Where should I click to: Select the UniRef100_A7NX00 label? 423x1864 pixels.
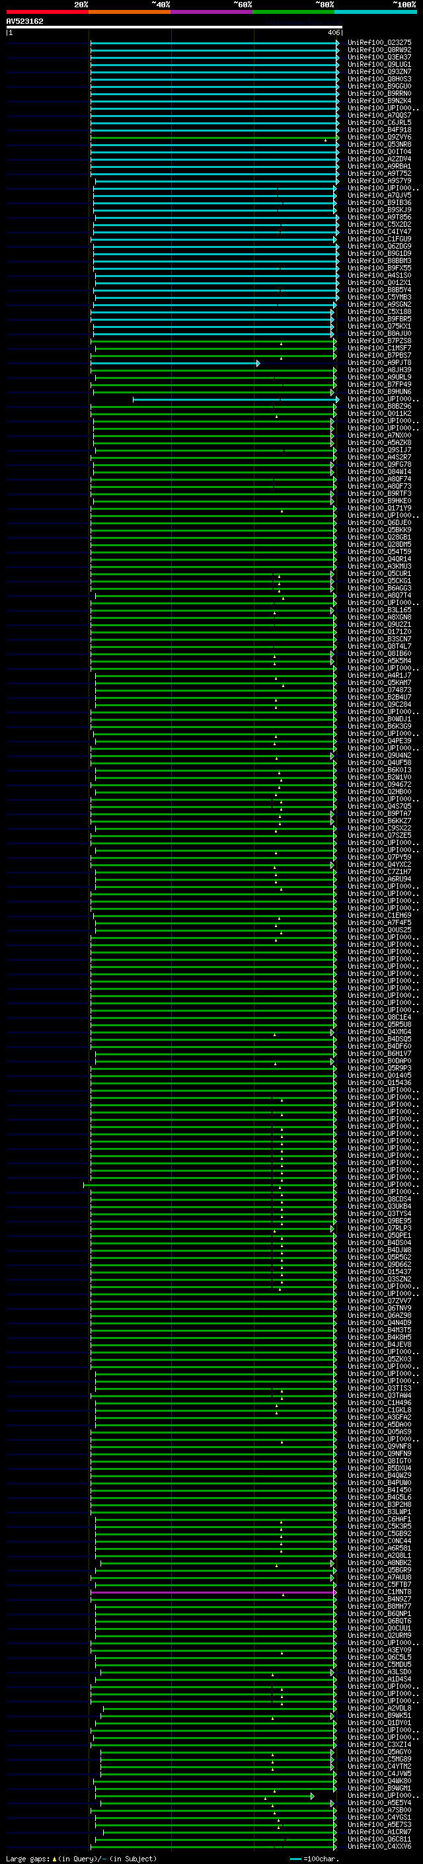379,436
